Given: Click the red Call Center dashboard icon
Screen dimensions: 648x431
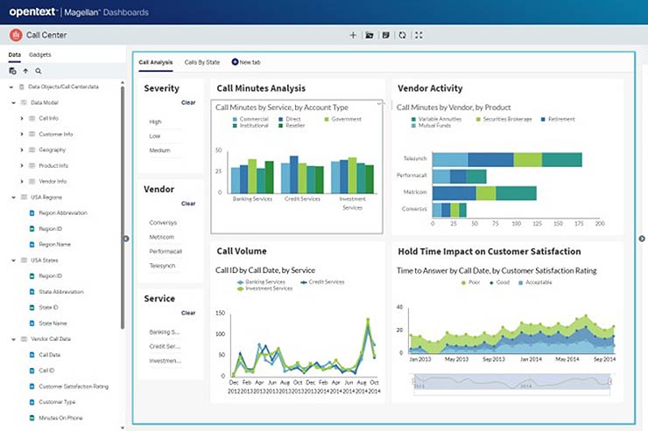Looking at the screenshot, I should (15, 35).
